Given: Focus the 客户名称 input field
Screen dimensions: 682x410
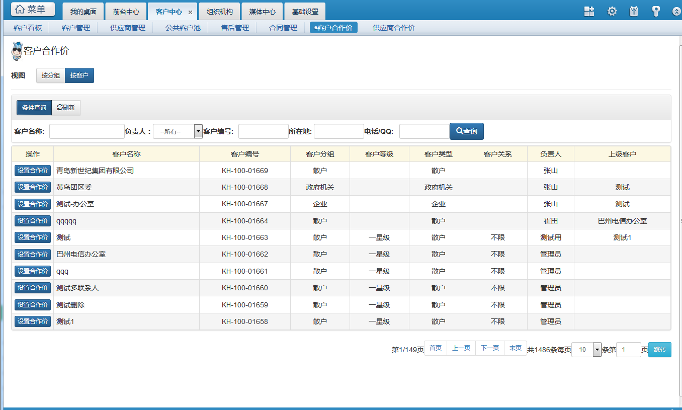Looking at the screenshot, I should click(87, 131).
